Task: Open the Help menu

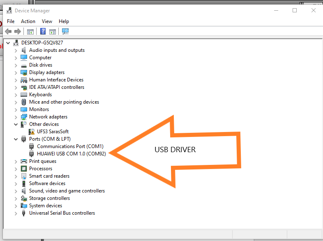Action: [64, 21]
